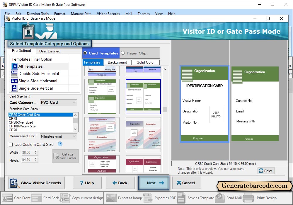This screenshot has height=205, width=293.
Task: Select CR90-Over Sized in the list
Action: [x=41, y=122]
